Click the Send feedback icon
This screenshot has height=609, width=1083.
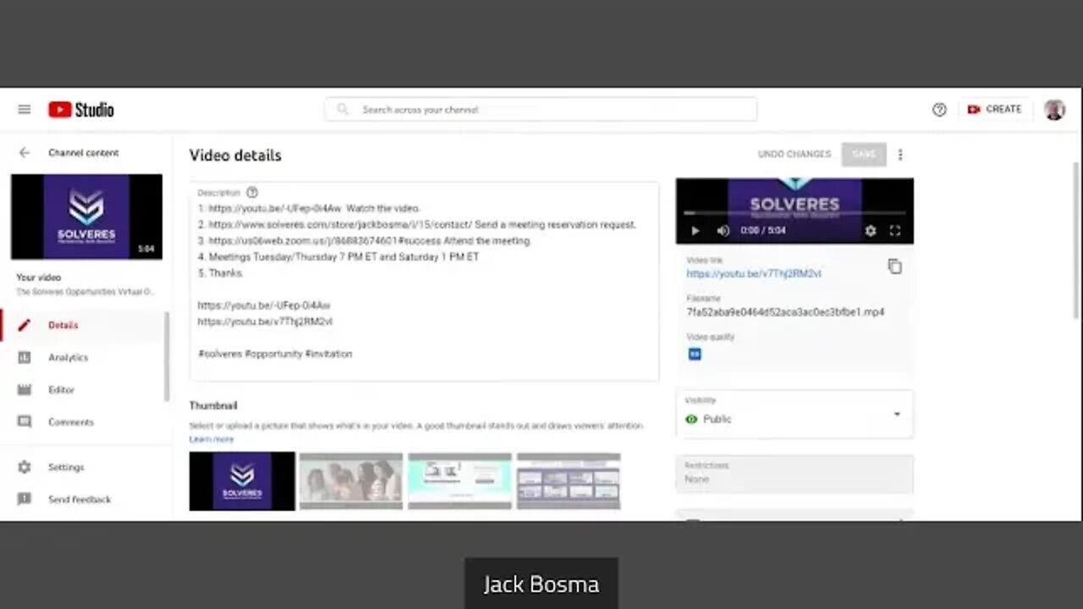[25, 499]
